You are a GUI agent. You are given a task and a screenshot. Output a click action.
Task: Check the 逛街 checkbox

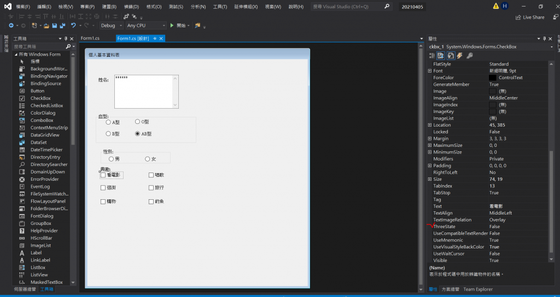click(103, 188)
